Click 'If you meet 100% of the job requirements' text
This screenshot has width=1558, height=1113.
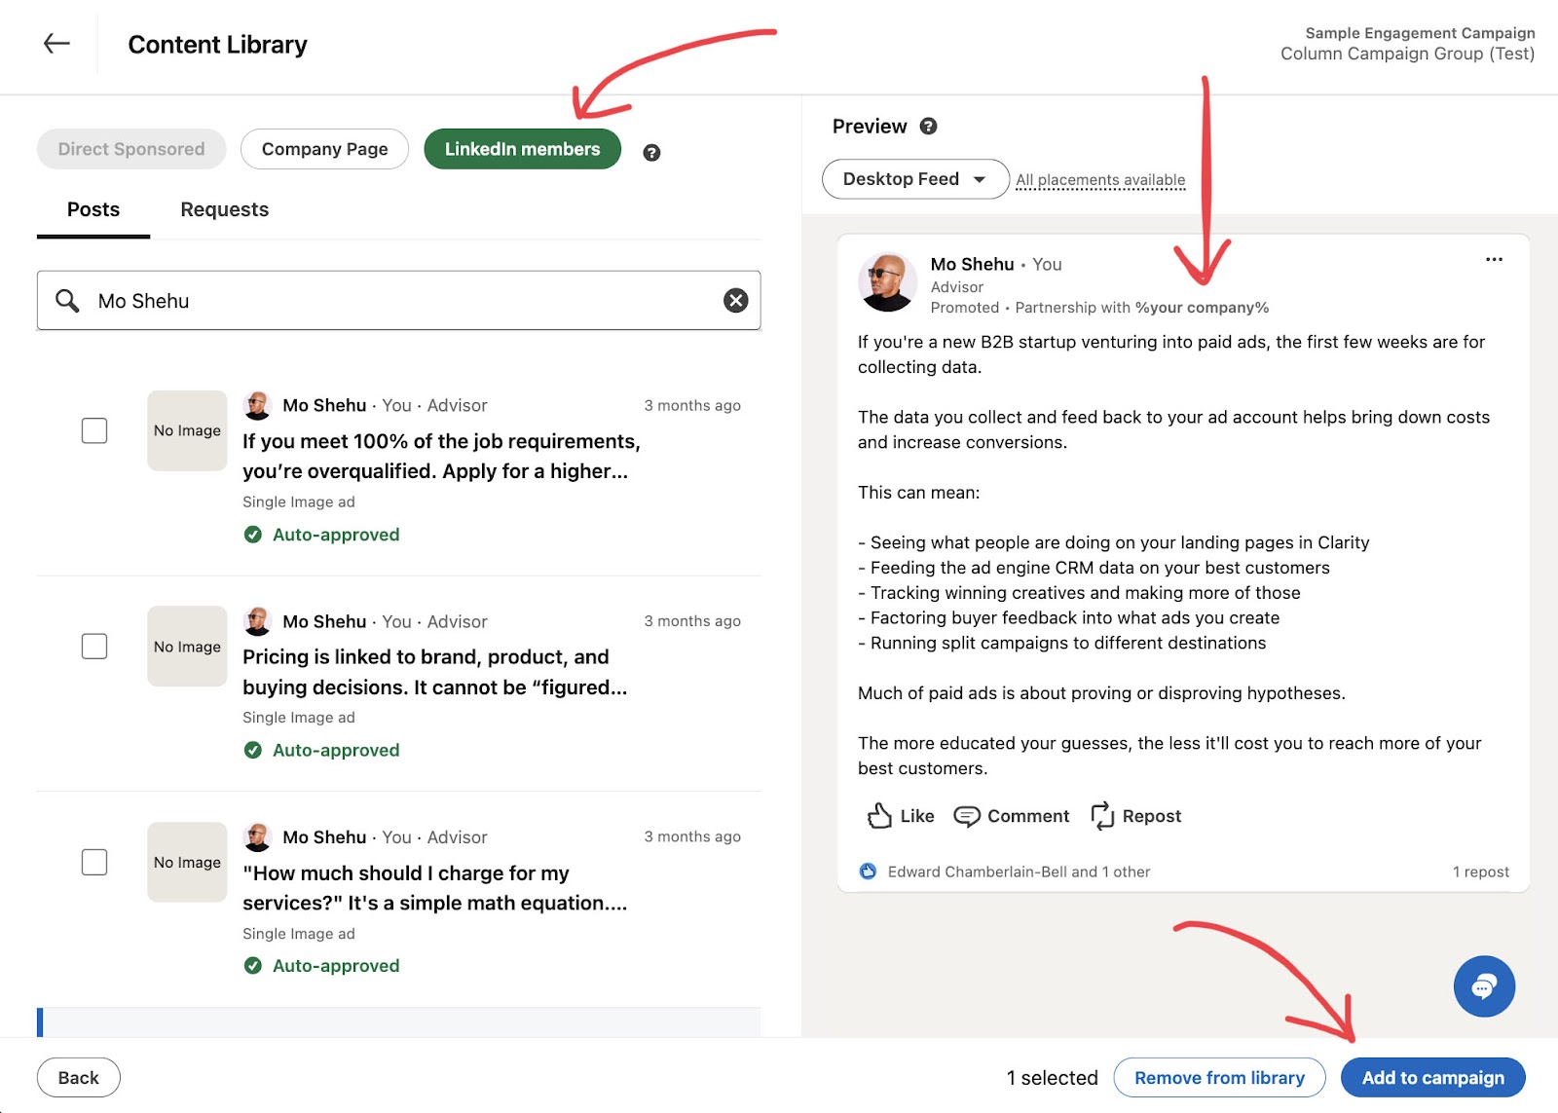click(441, 456)
